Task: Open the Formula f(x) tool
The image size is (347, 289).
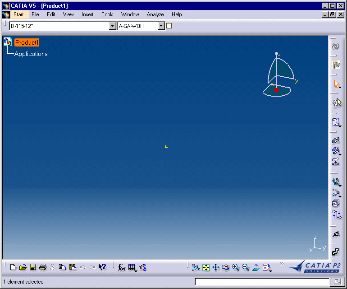Action: 122,267
